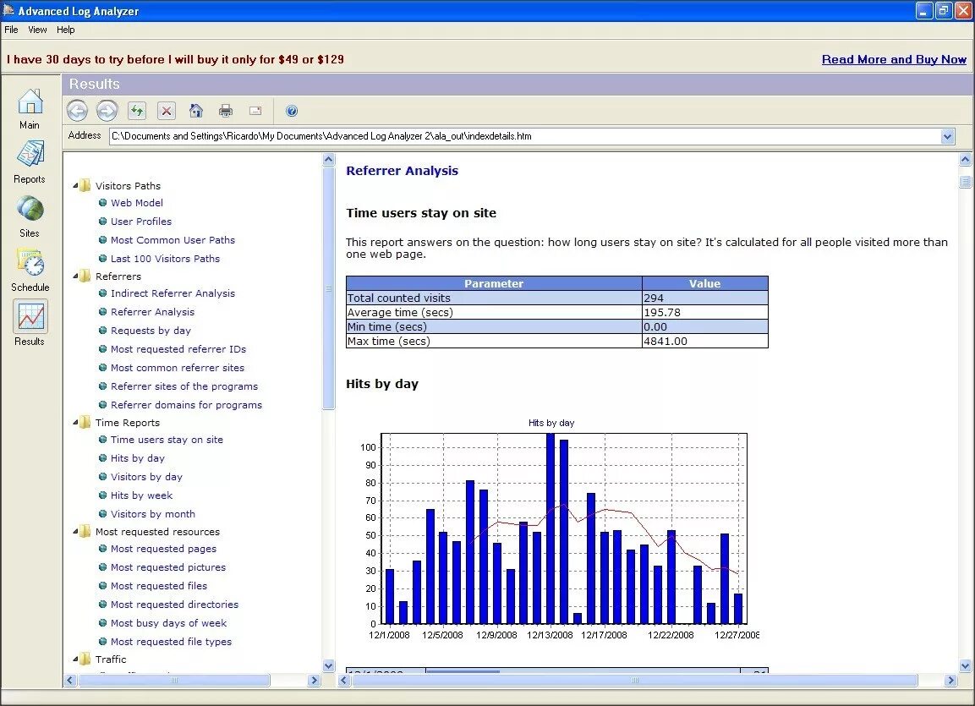Collapse Most requested resources tree node
Image resolution: width=975 pixels, height=706 pixels.
click(75, 532)
